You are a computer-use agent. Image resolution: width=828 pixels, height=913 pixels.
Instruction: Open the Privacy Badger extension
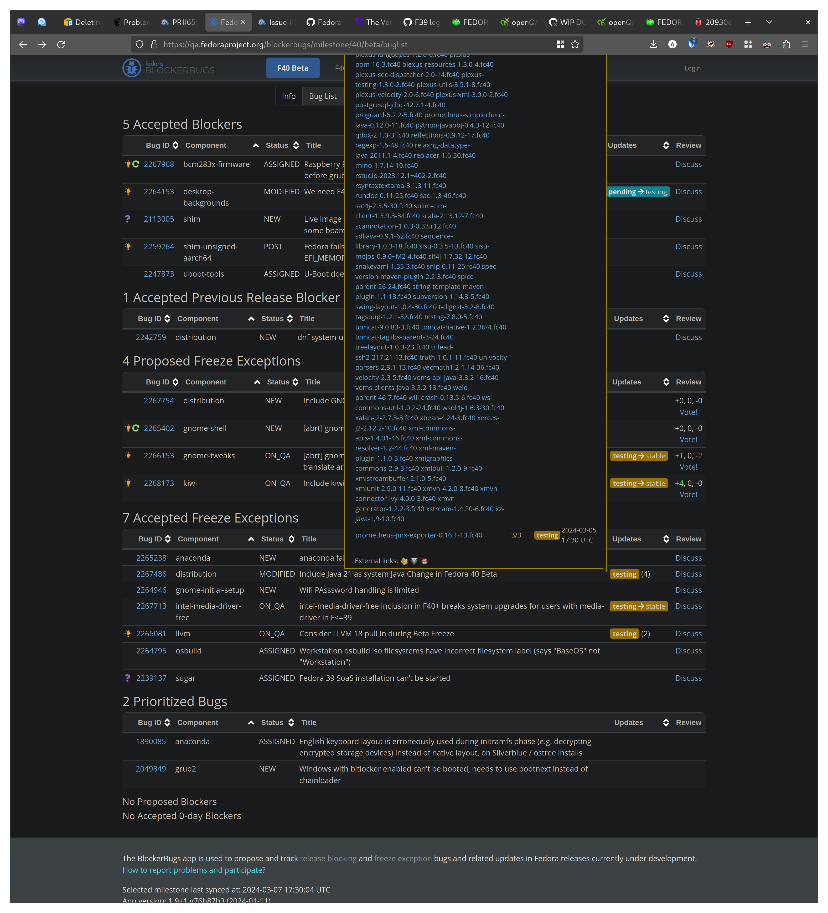(710, 44)
